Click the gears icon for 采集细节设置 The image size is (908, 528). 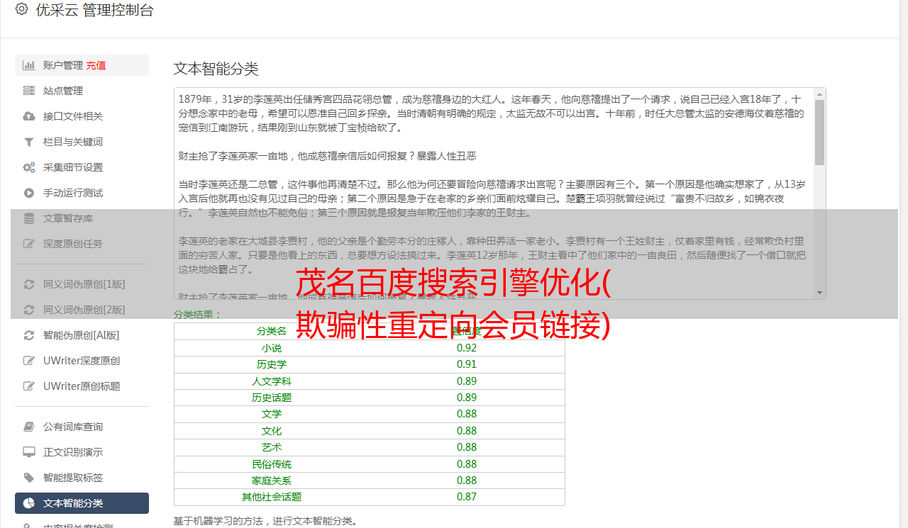(28, 167)
